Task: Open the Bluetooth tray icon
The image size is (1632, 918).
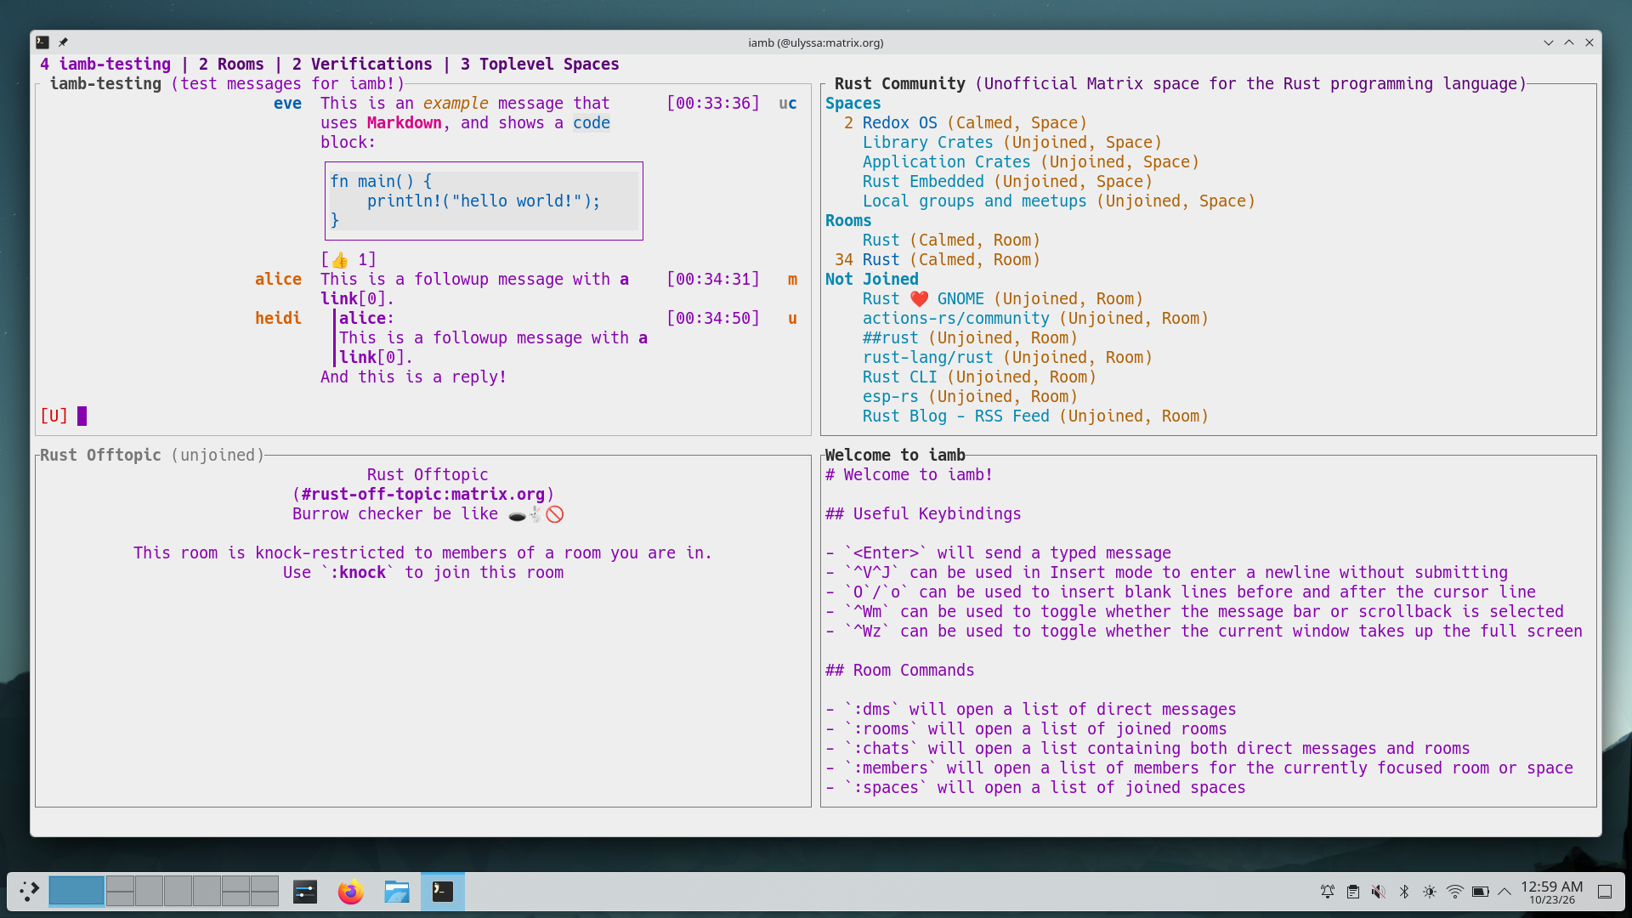Action: click(1404, 892)
